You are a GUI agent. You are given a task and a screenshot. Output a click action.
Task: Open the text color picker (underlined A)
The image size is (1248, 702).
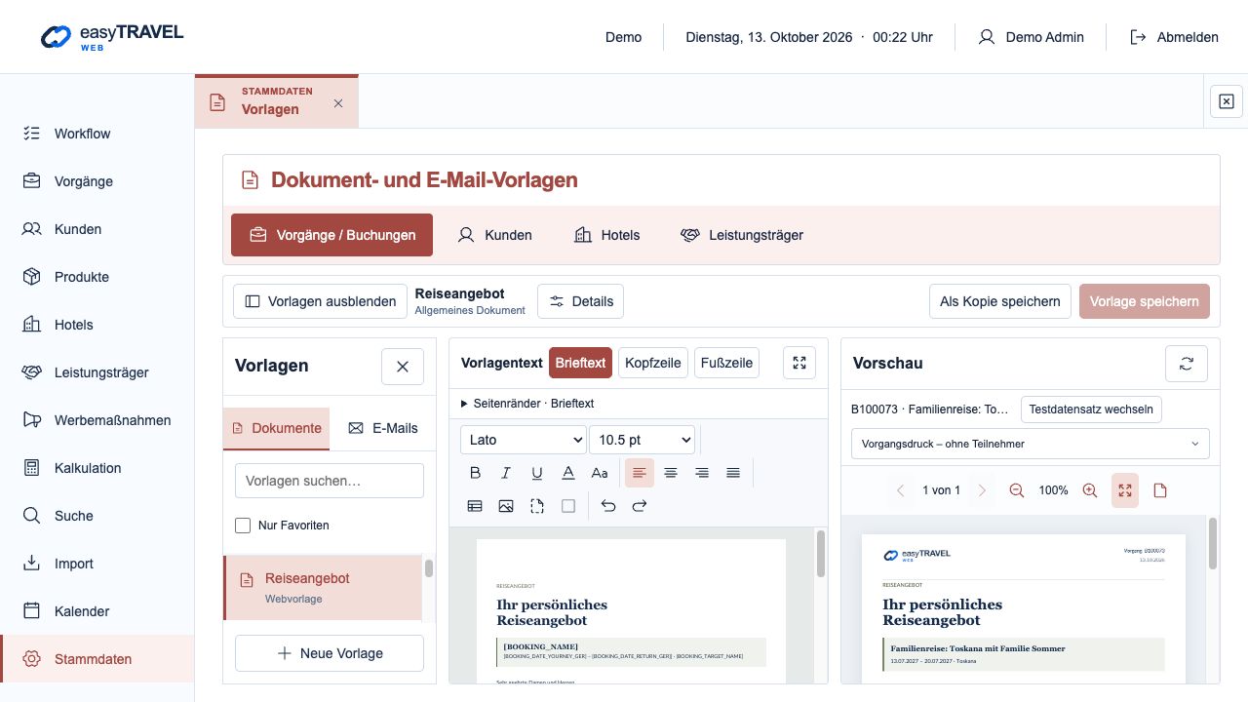[568, 473]
